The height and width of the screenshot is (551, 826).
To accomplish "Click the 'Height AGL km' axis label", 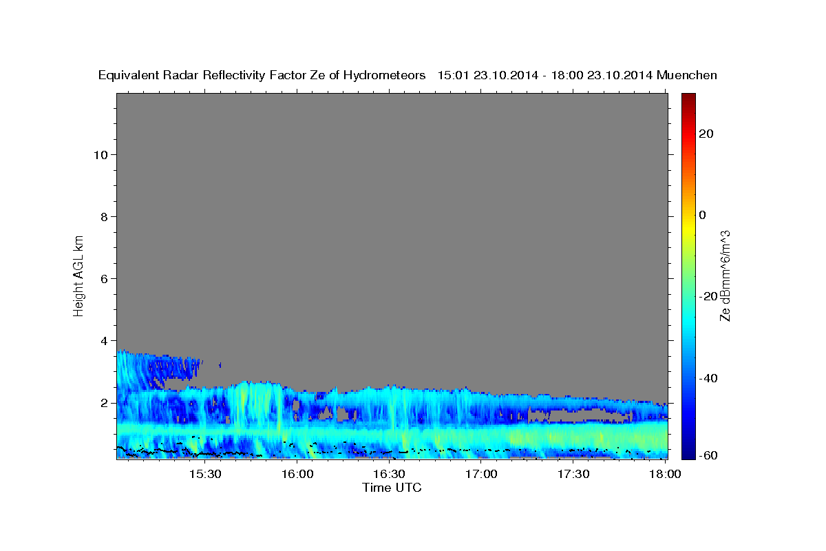I will [x=78, y=275].
